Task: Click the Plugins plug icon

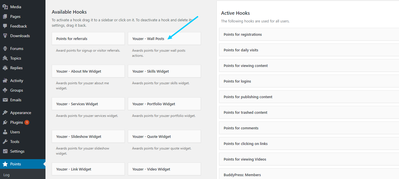Action: click(5, 122)
